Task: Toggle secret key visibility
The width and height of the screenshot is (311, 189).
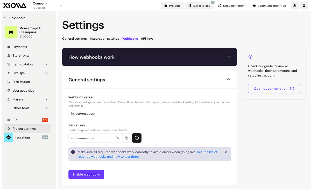Action: 118,138
